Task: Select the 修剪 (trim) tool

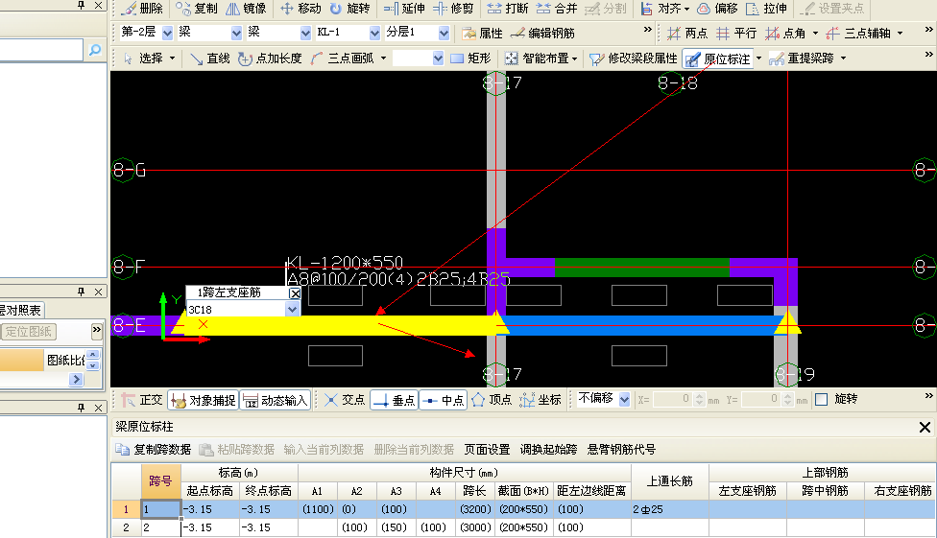Action: [x=453, y=9]
